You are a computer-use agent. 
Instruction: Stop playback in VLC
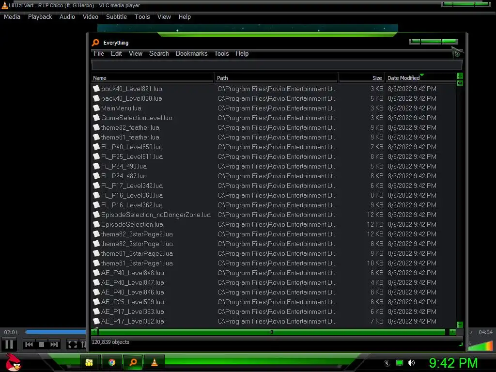pos(42,344)
